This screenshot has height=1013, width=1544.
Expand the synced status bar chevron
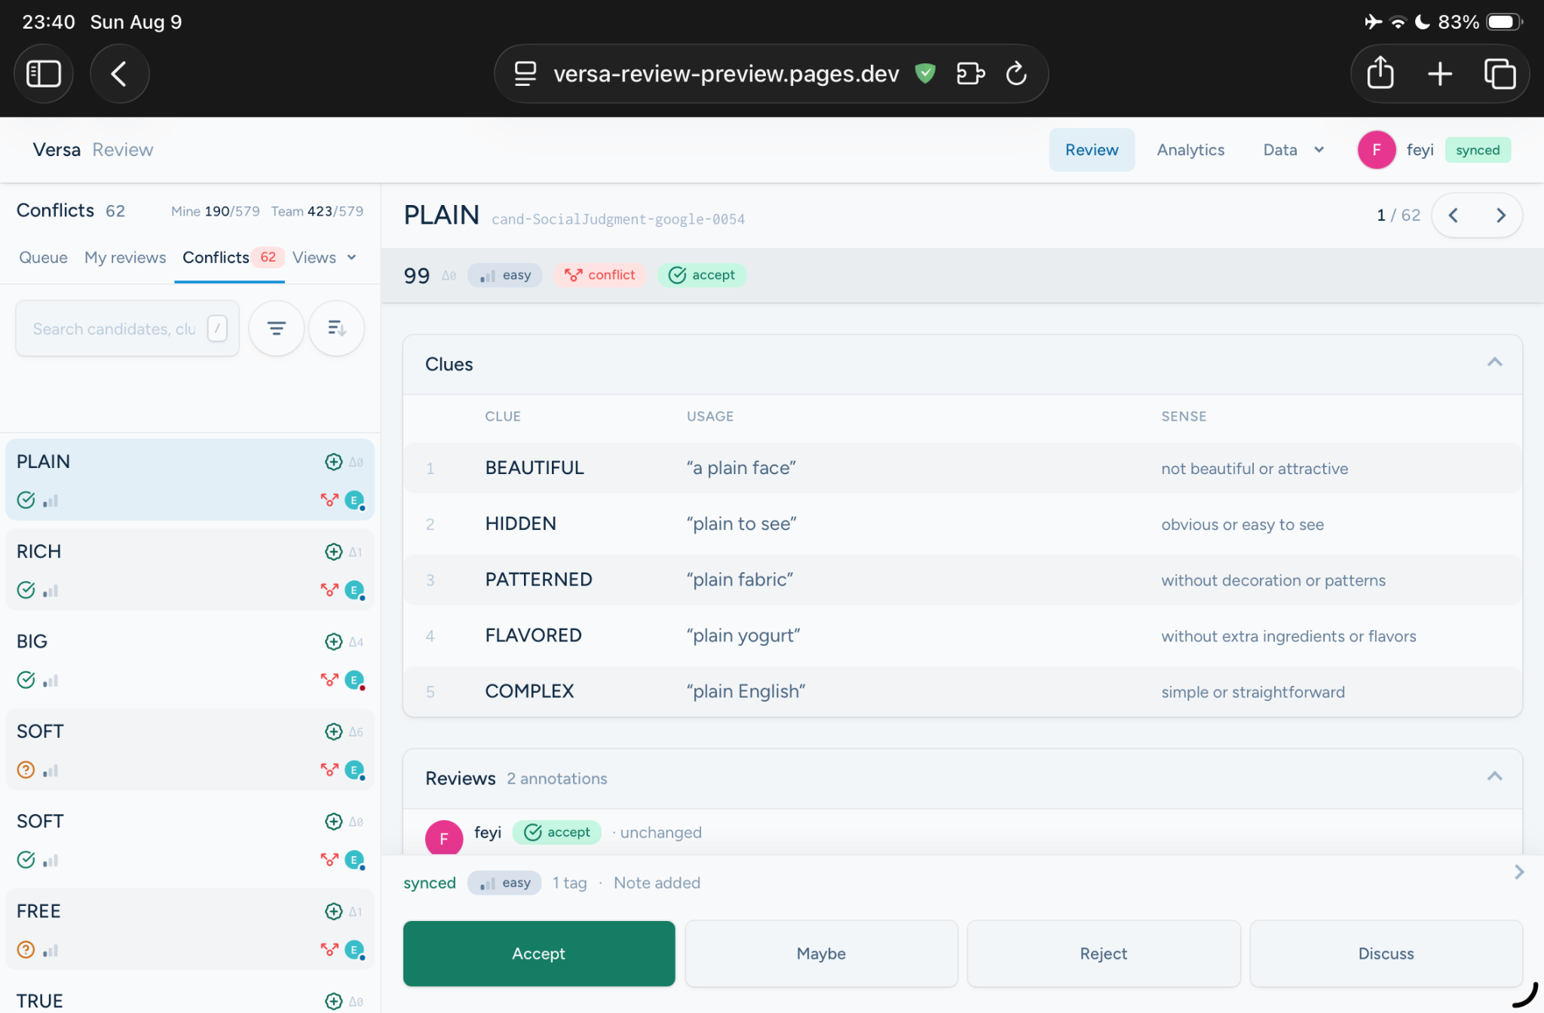1519,872
